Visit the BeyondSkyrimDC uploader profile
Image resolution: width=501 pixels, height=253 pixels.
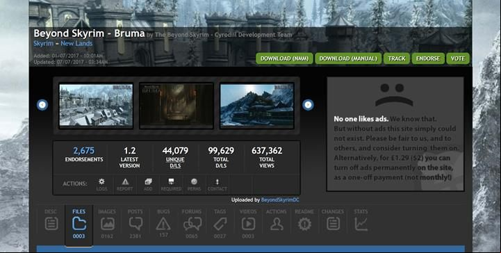[280, 200]
